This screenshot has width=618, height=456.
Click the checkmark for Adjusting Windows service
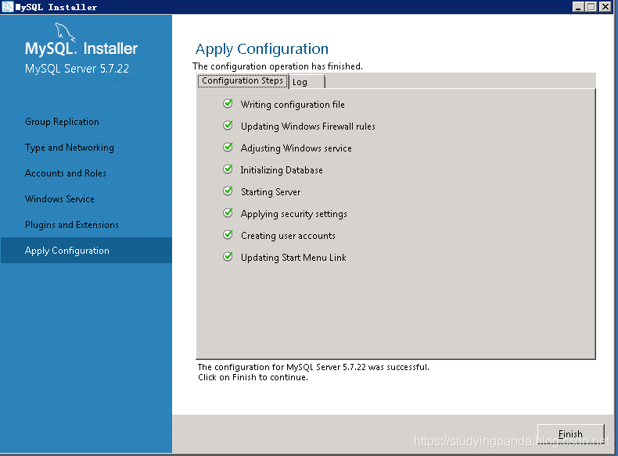(x=228, y=148)
